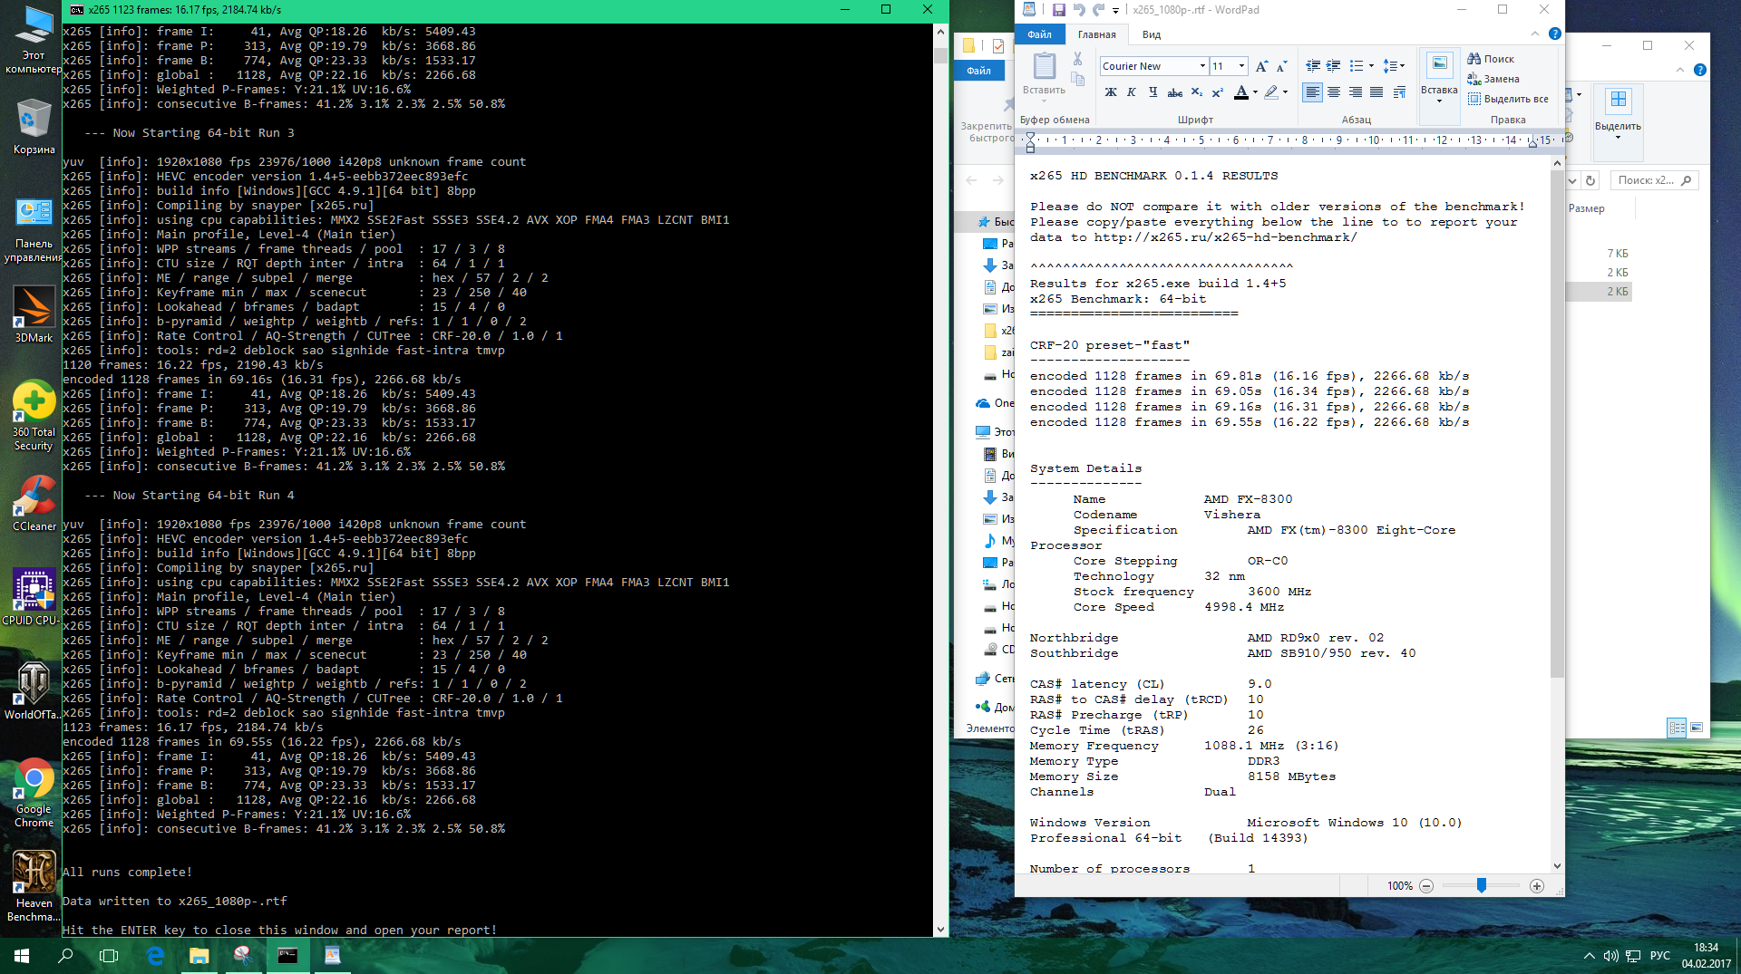Launch Google Chrome from the desktop
The image size is (1741, 974).
pos(34,793)
